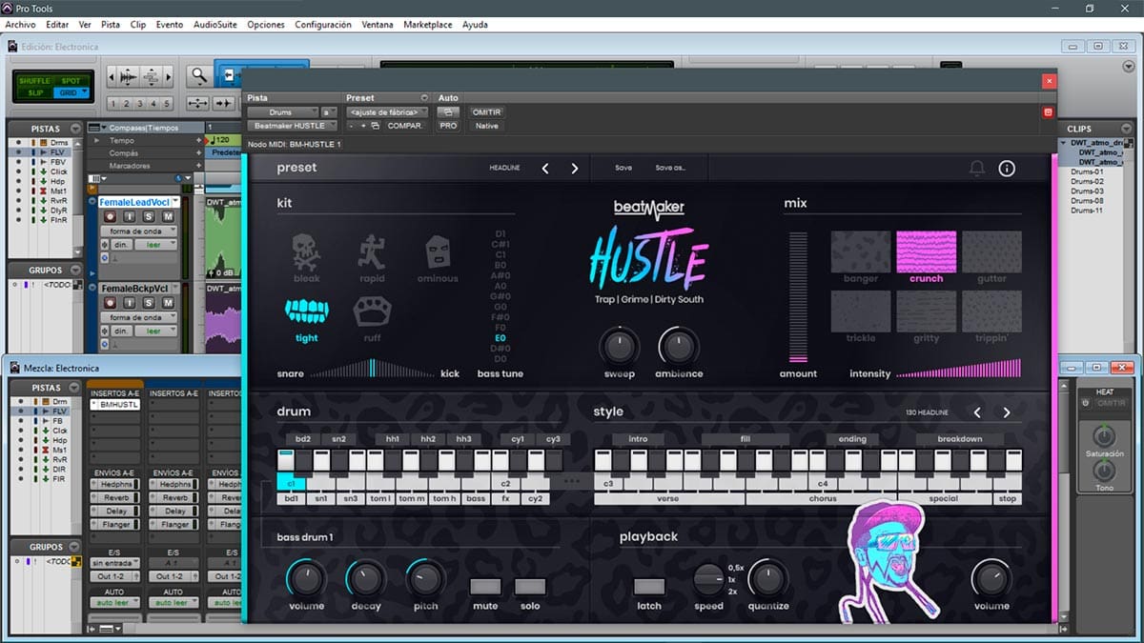
Task: Click the mix amount vertical slider
Action: 798,296
